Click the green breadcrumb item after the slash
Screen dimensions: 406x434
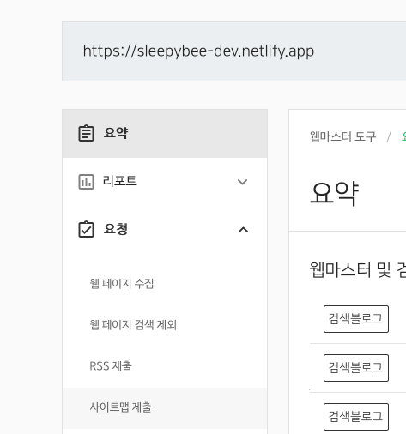[403, 136]
